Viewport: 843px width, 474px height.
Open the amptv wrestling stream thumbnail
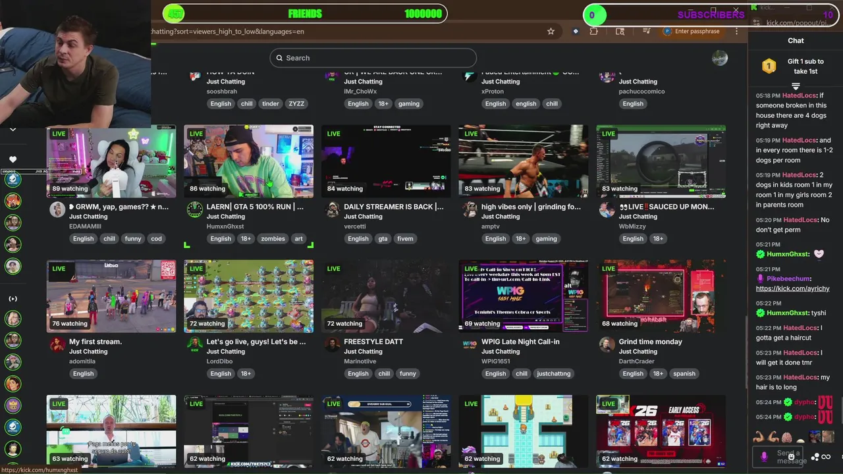tap(524, 161)
